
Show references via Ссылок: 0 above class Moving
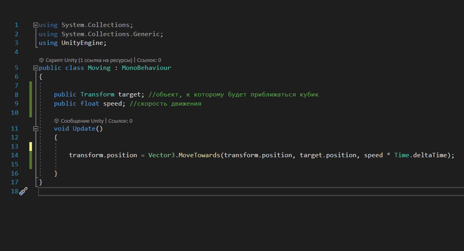pos(149,60)
